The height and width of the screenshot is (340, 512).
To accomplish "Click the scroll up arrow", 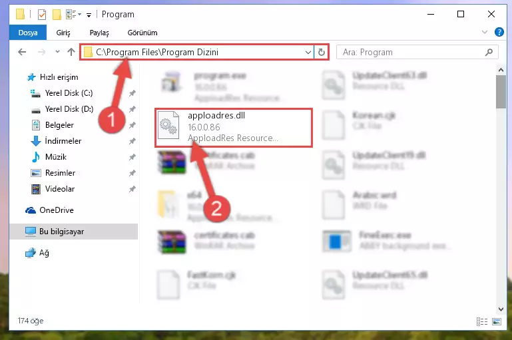I will point(501,70).
